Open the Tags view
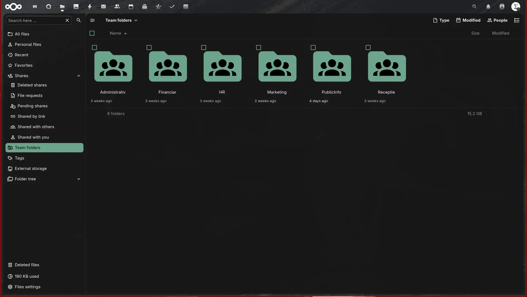Image resolution: width=527 pixels, height=297 pixels. 44,158
